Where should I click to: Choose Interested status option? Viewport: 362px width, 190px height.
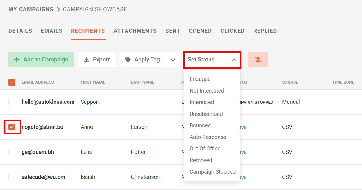click(x=202, y=102)
